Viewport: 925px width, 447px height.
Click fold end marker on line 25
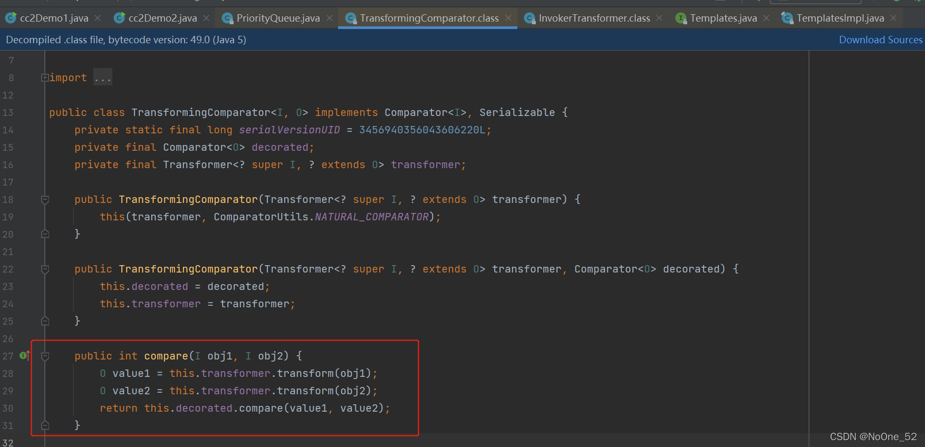(45, 320)
